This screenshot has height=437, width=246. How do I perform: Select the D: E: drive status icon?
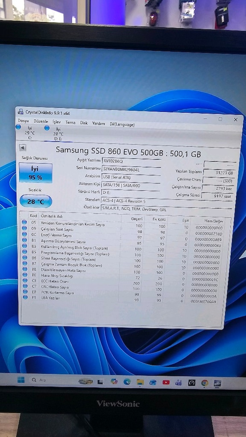[47, 128]
